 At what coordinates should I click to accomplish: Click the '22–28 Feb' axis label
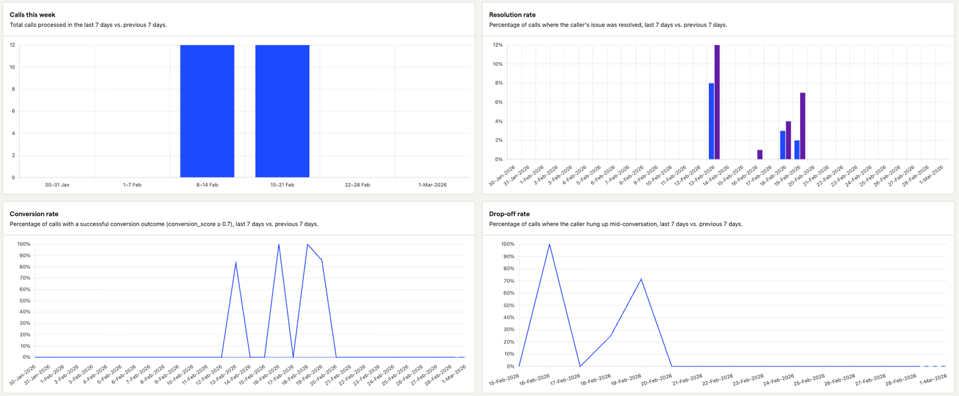point(357,185)
